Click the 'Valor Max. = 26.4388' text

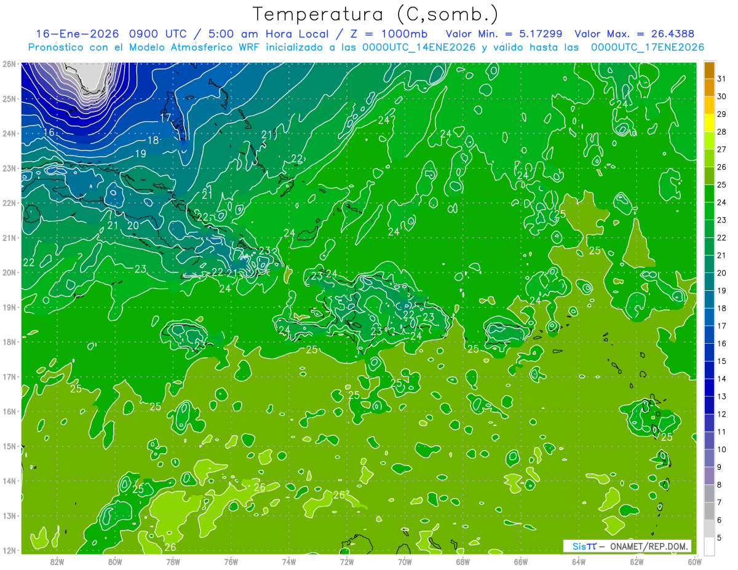click(636, 34)
